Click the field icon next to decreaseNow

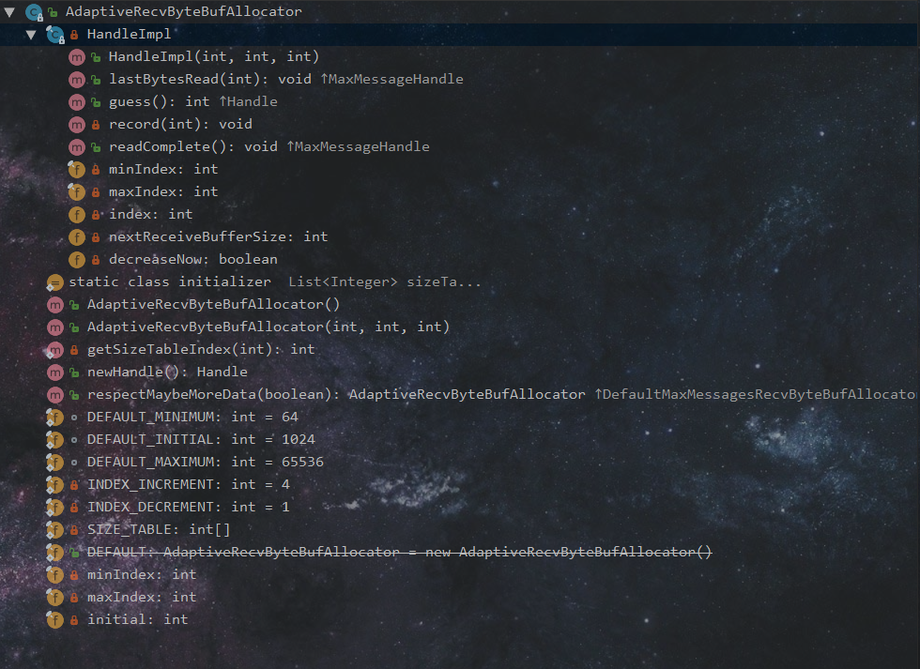tap(77, 259)
